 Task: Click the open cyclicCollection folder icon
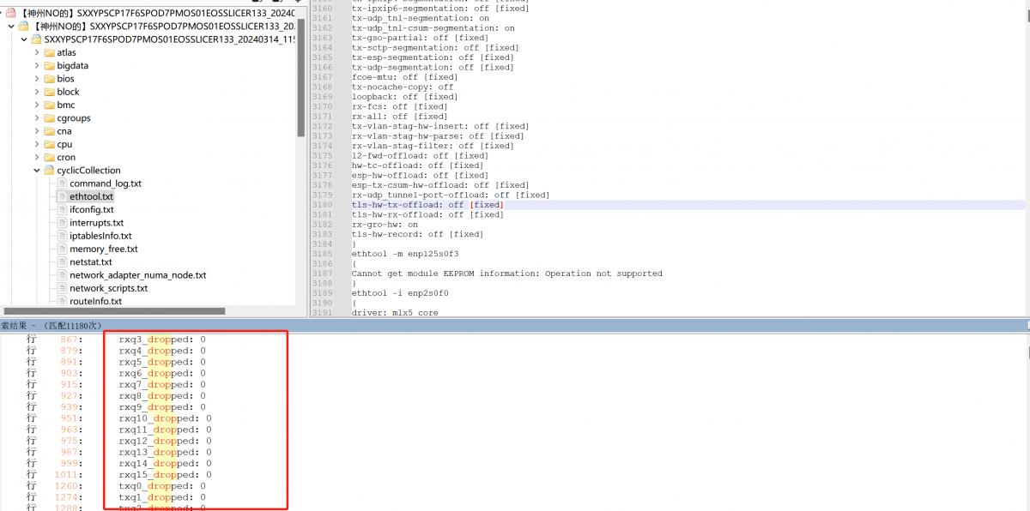point(49,171)
